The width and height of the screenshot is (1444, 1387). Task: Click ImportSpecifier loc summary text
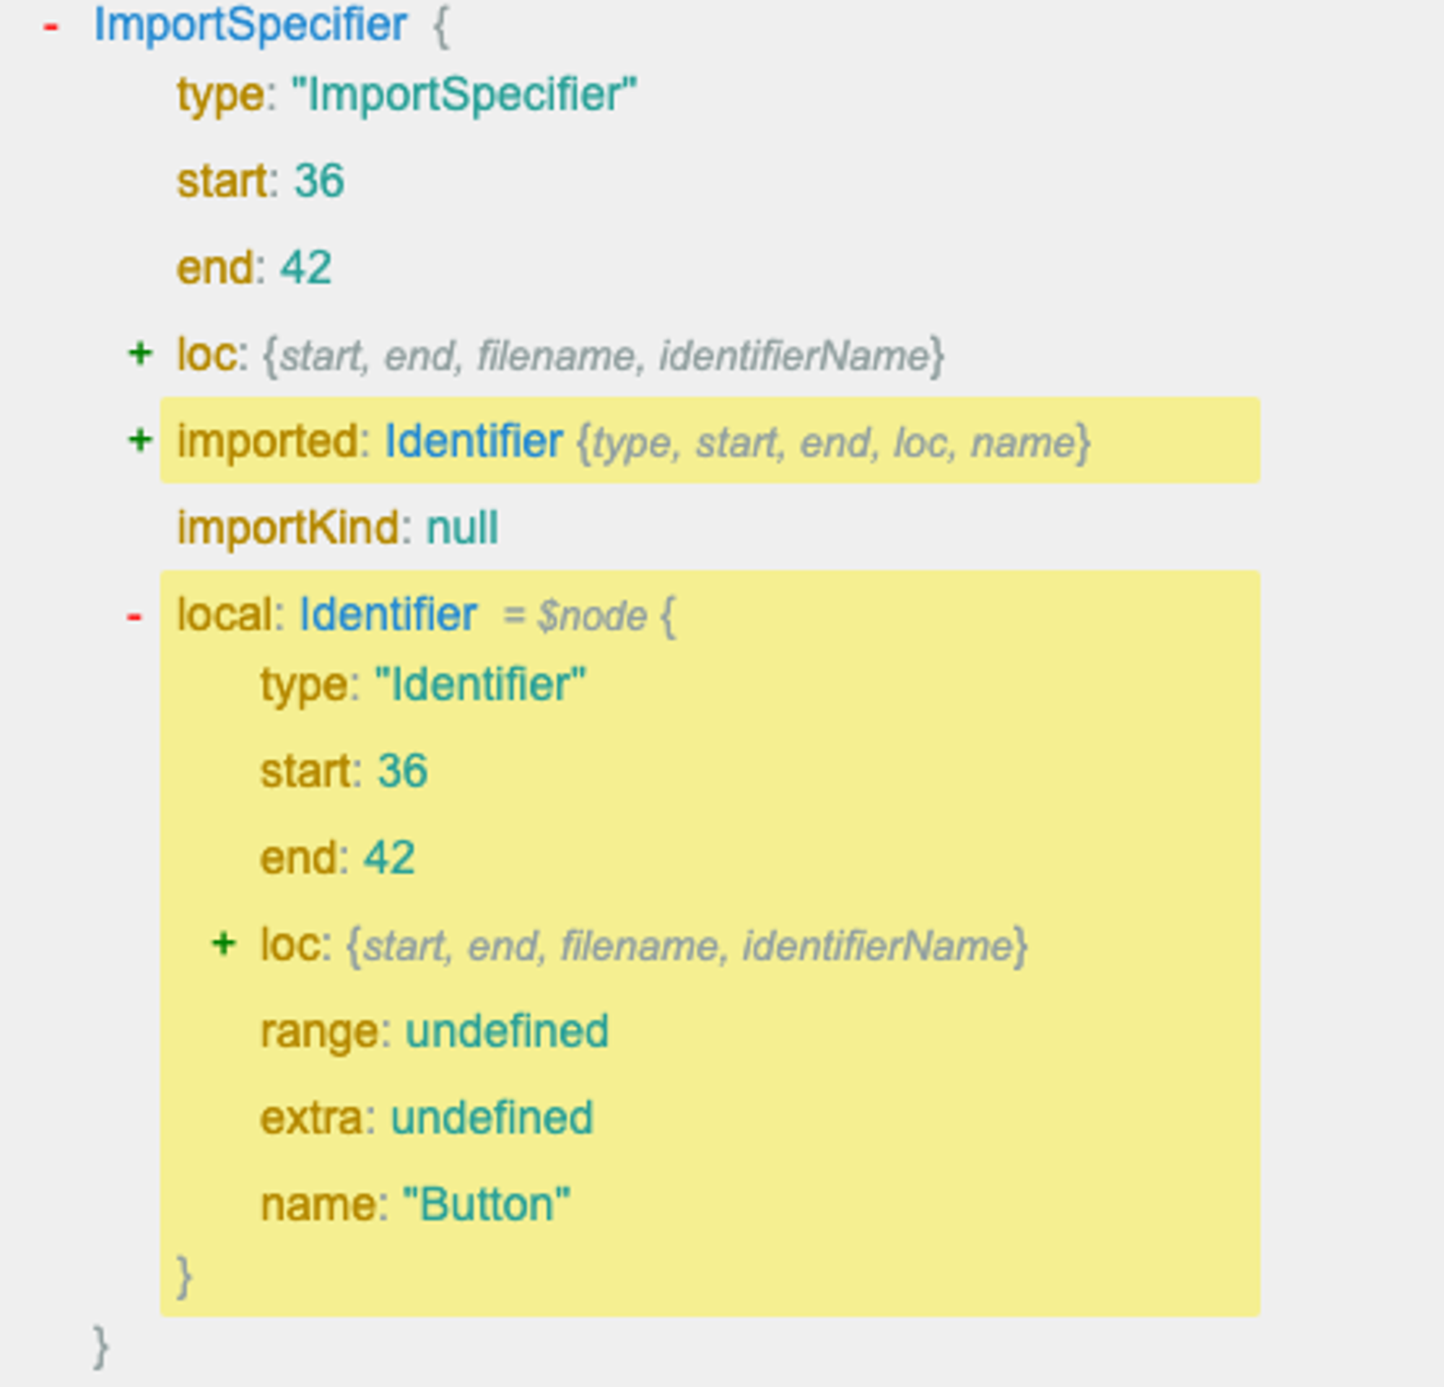coord(604,356)
